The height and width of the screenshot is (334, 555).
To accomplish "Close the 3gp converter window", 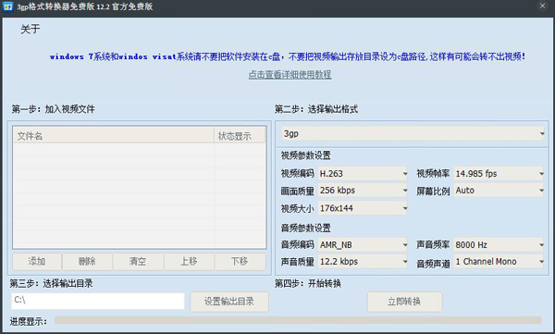I will pyautogui.click(x=542, y=6).
